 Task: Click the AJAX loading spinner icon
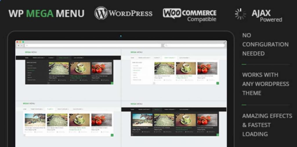[240, 14]
